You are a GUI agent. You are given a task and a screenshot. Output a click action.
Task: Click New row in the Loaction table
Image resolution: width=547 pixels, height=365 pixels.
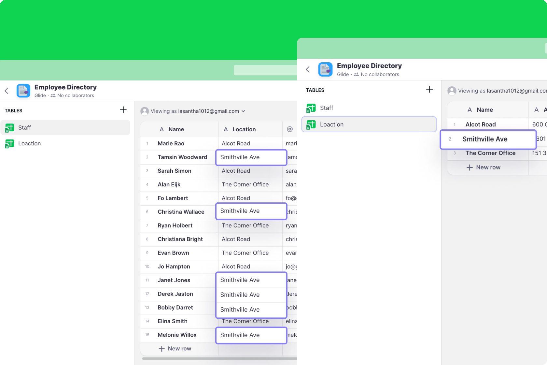click(x=484, y=167)
